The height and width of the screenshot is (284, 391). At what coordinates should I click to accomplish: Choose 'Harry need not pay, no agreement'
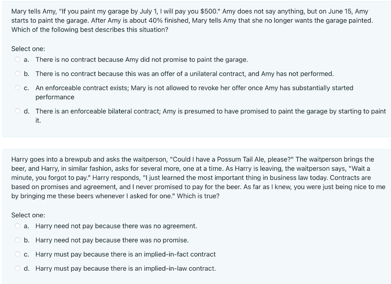[x=18, y=226]
